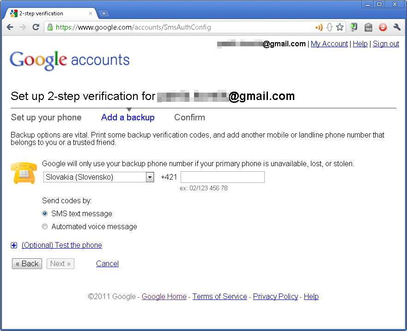Close the 2-step verification tab
This screenshot has width=407, height=331.
click(91, 13)
